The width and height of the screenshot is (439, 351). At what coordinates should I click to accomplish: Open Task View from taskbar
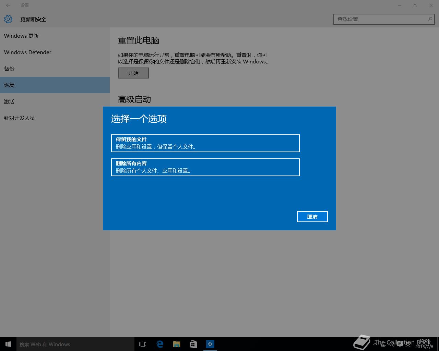pyautogui.click(x=143, y=344)
